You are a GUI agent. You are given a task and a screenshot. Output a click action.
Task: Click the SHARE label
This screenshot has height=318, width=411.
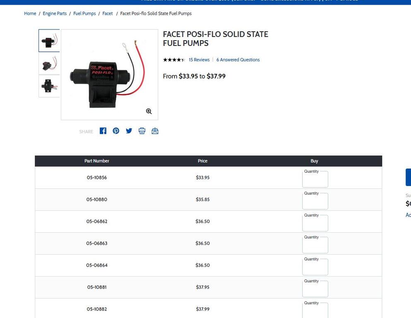86,132
